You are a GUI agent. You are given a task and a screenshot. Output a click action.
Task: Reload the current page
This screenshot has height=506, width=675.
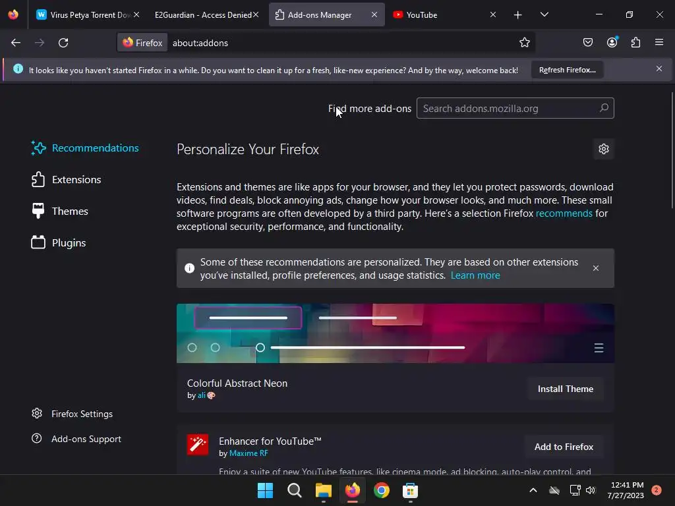[63, 43]
